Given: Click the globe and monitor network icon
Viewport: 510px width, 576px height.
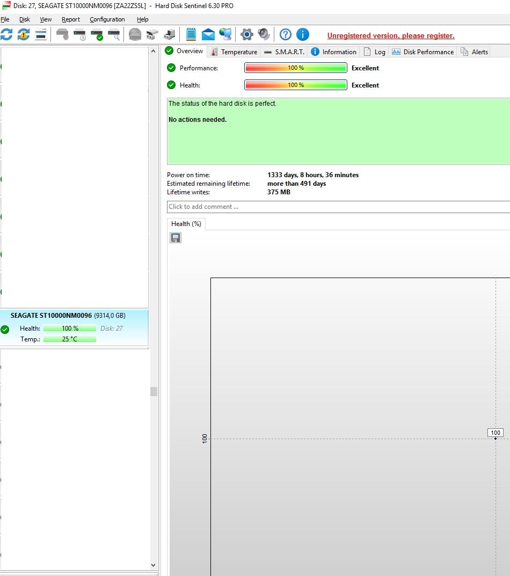Looking at the screenshot, I should point(225,34).
